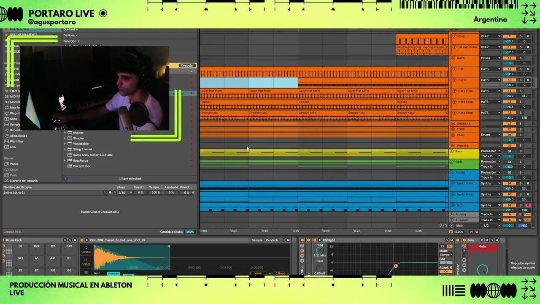Select the Decapitator entry in the browser
Image resolution: width=540 pixels, height=304 pixels.
pos(82,166)
